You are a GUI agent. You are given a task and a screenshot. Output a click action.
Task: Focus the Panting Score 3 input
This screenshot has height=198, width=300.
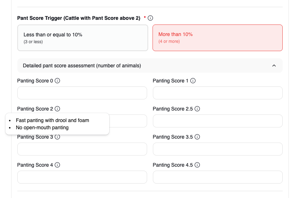[x=82, y=149]
